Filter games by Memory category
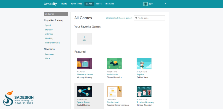Viewport: 223px width, 109px height. click(49, 30)
